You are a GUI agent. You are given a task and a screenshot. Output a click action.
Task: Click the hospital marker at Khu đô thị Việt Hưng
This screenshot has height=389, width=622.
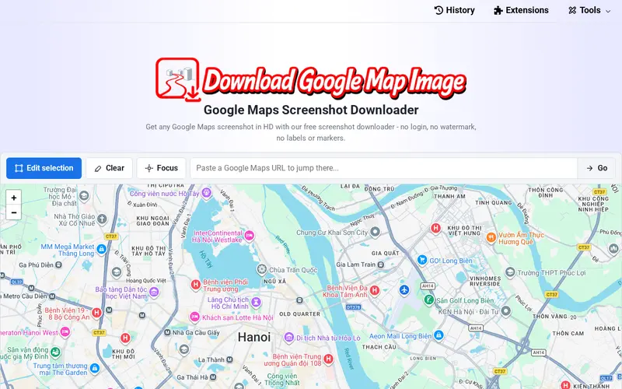tap(435, 228)
